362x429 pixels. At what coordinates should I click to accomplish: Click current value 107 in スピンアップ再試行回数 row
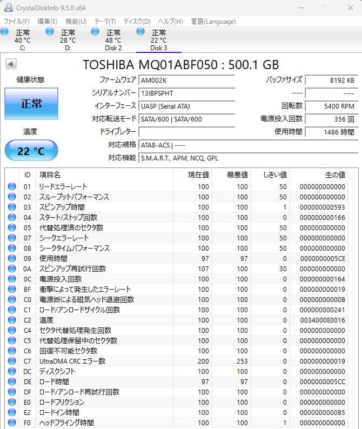(x=203, y=269)
